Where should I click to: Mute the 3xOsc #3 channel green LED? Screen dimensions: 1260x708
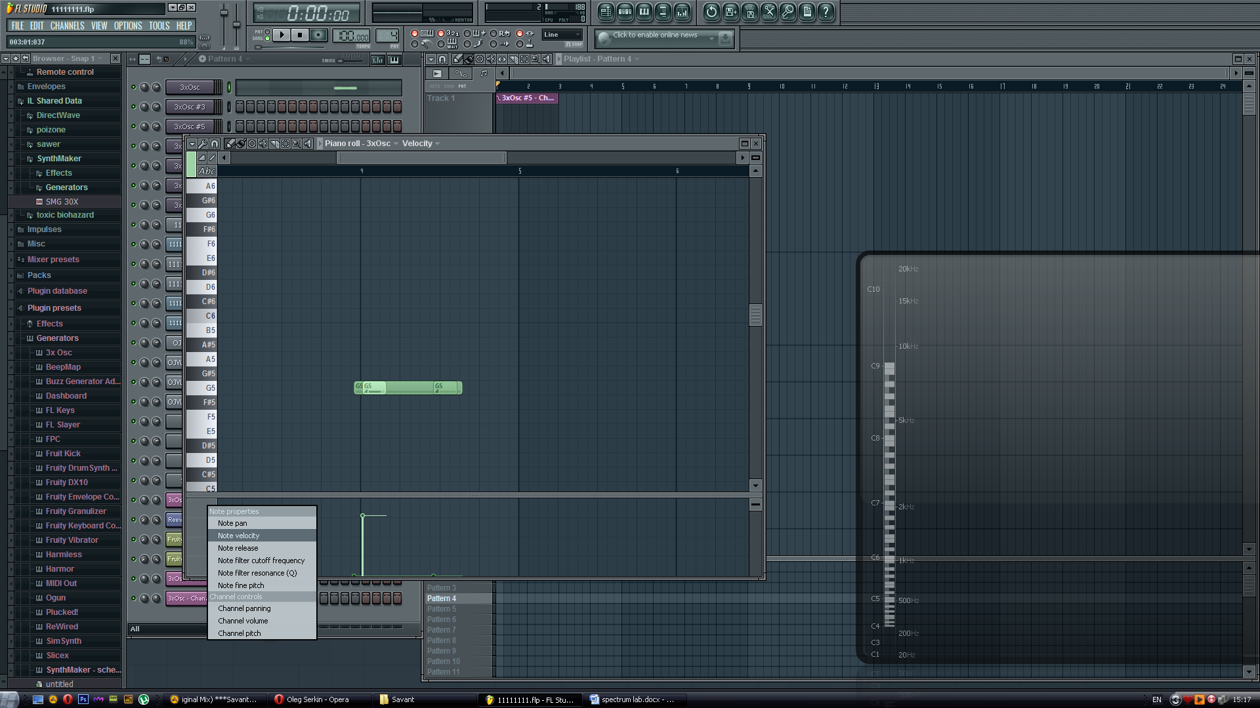point(133,107)
